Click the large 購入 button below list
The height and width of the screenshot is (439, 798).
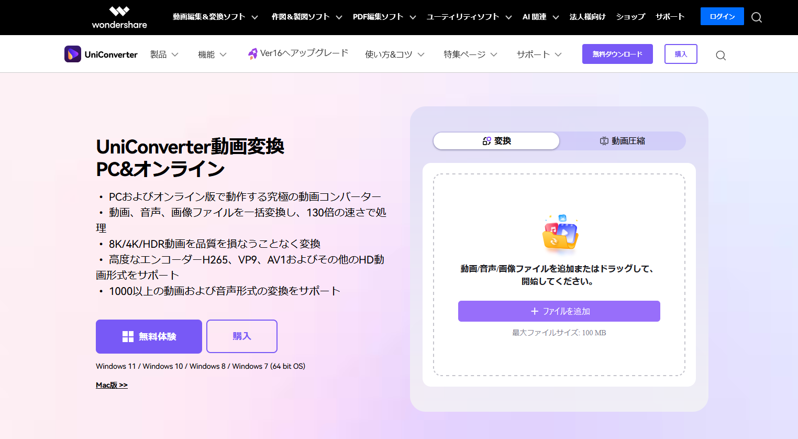(242, 336)
